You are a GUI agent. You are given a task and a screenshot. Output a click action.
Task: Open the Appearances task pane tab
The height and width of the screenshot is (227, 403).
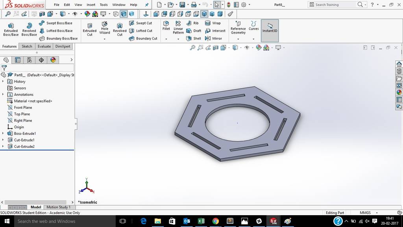[x=399, y=92]
